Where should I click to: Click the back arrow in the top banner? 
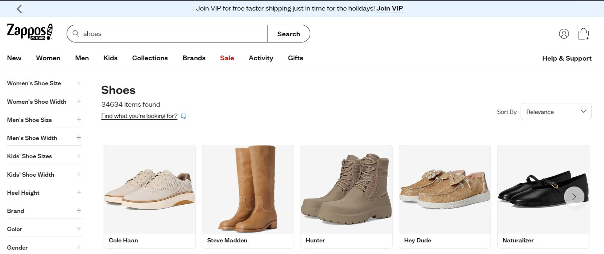click(x=19, y=9)
